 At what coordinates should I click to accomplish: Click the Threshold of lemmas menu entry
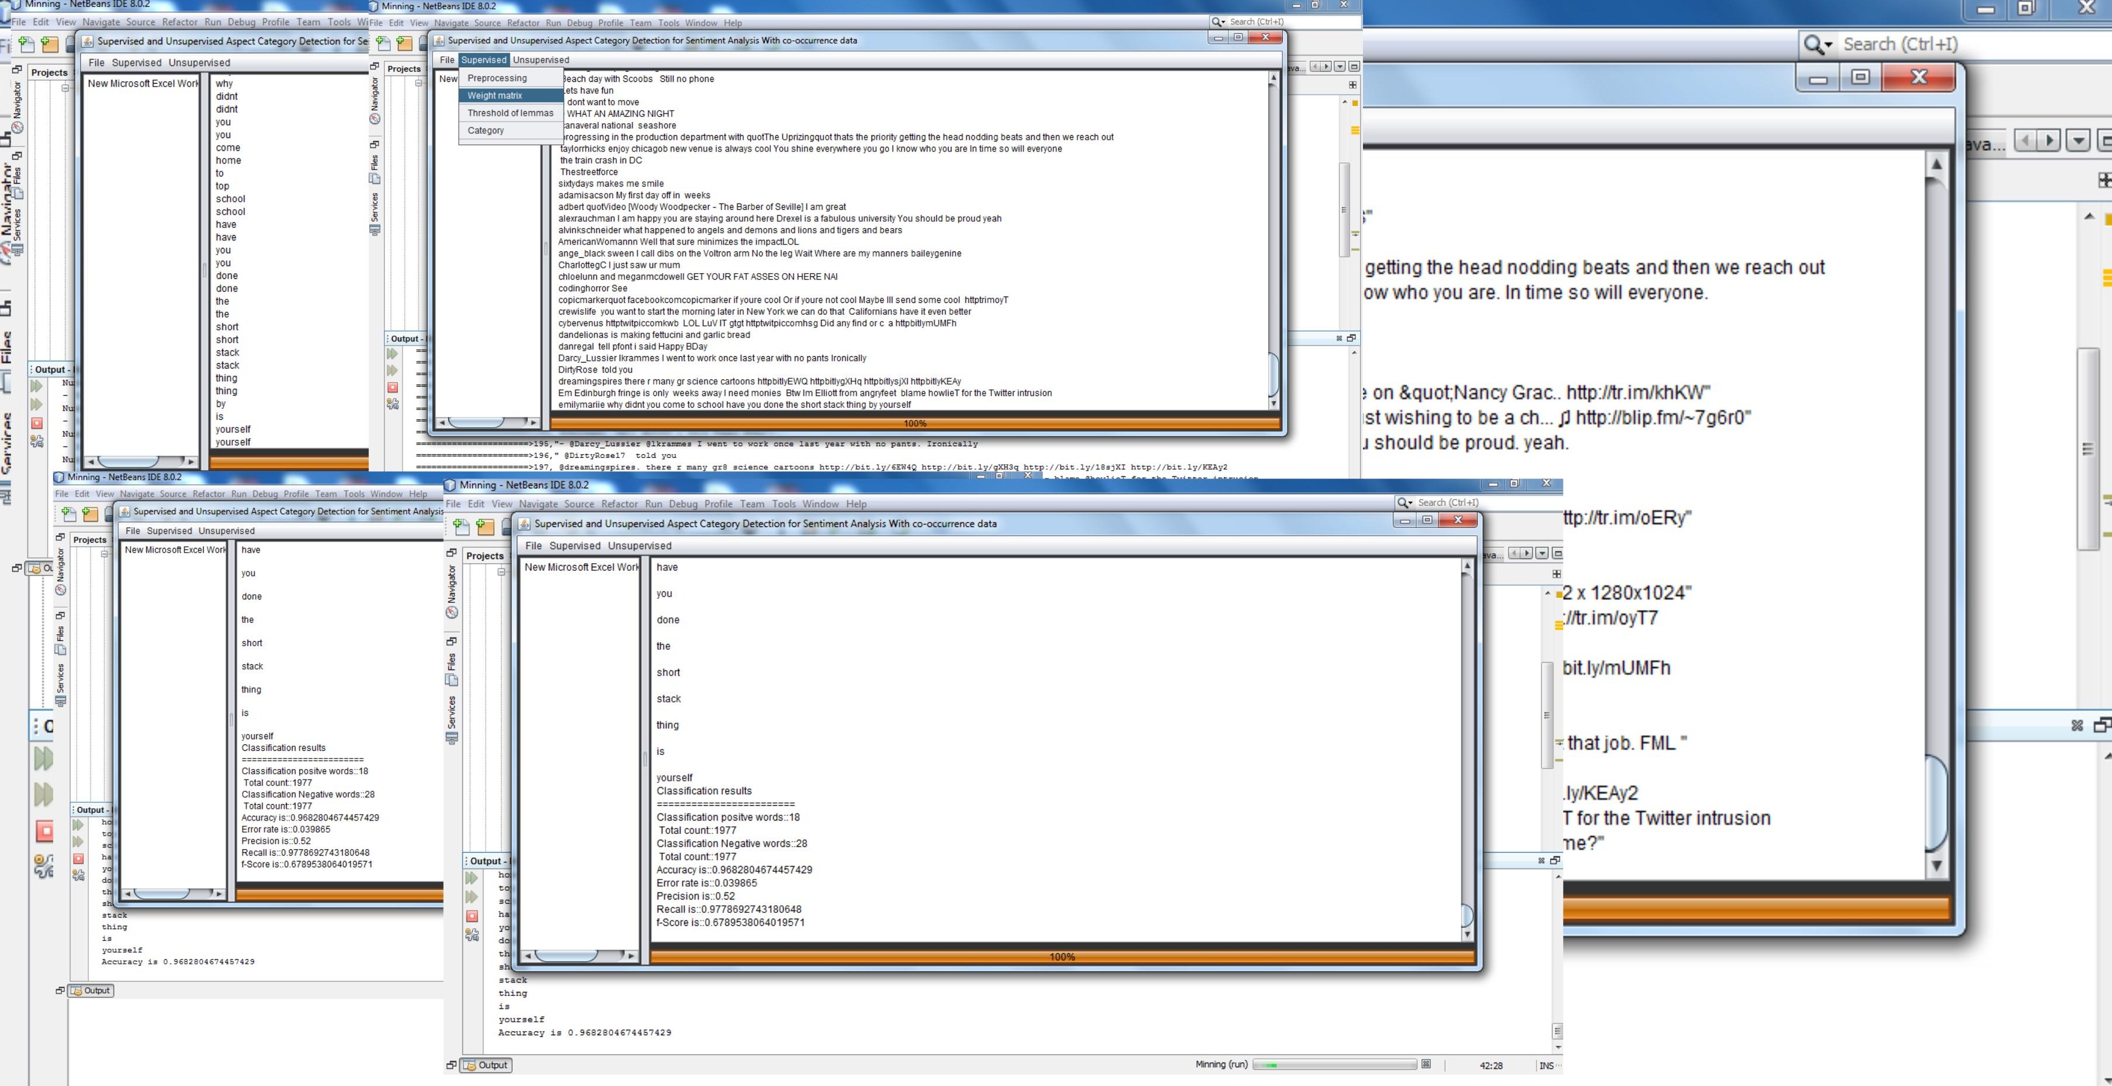[x=510, y=113]
